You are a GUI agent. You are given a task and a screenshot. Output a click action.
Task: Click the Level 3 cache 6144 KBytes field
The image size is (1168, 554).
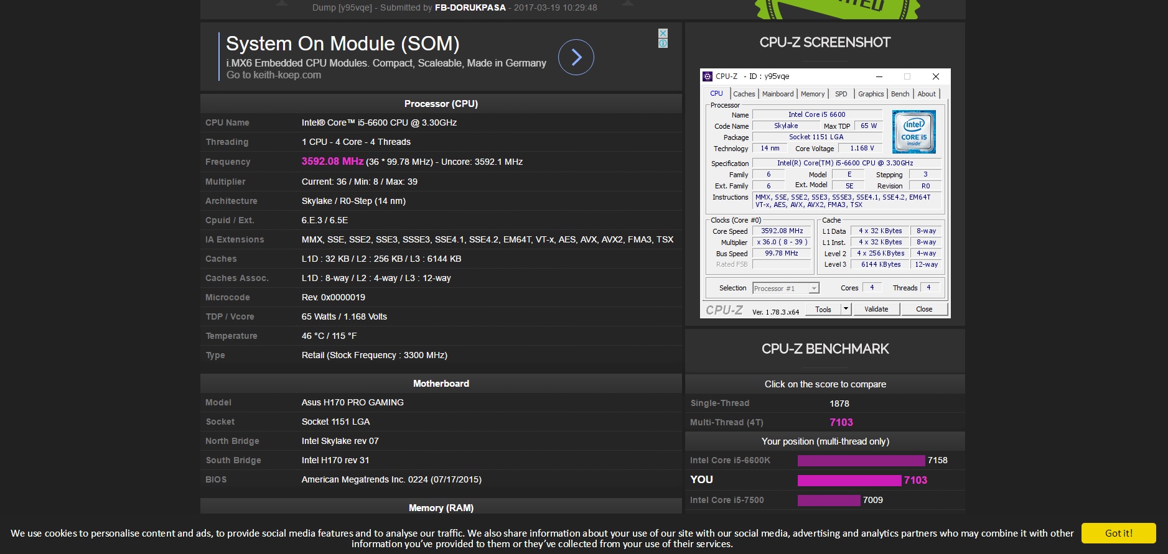(880, 264)
